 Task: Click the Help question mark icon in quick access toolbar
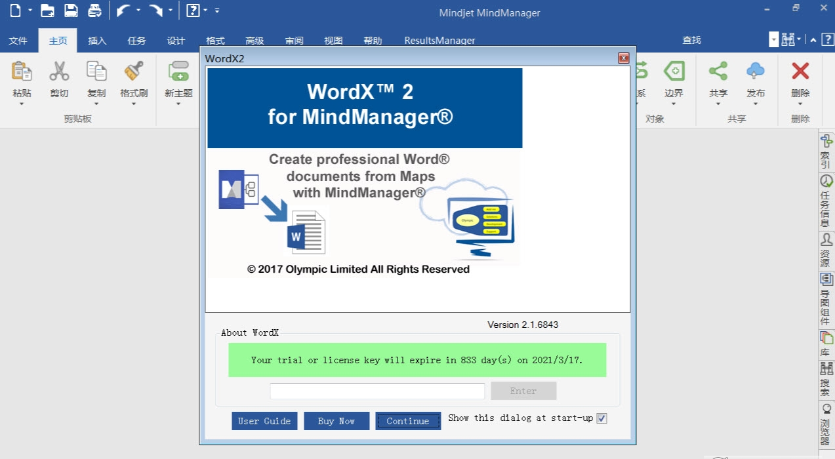193,10
